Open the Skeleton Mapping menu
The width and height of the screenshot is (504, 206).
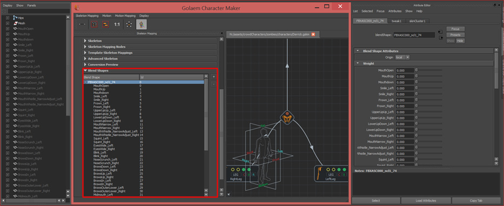tap(87, 16)
